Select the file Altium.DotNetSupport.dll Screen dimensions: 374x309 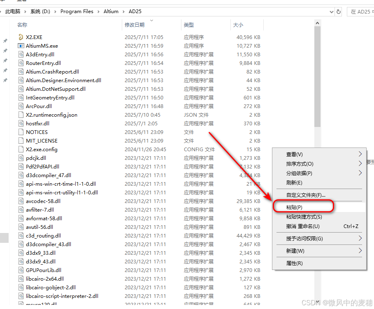point(56,89)
